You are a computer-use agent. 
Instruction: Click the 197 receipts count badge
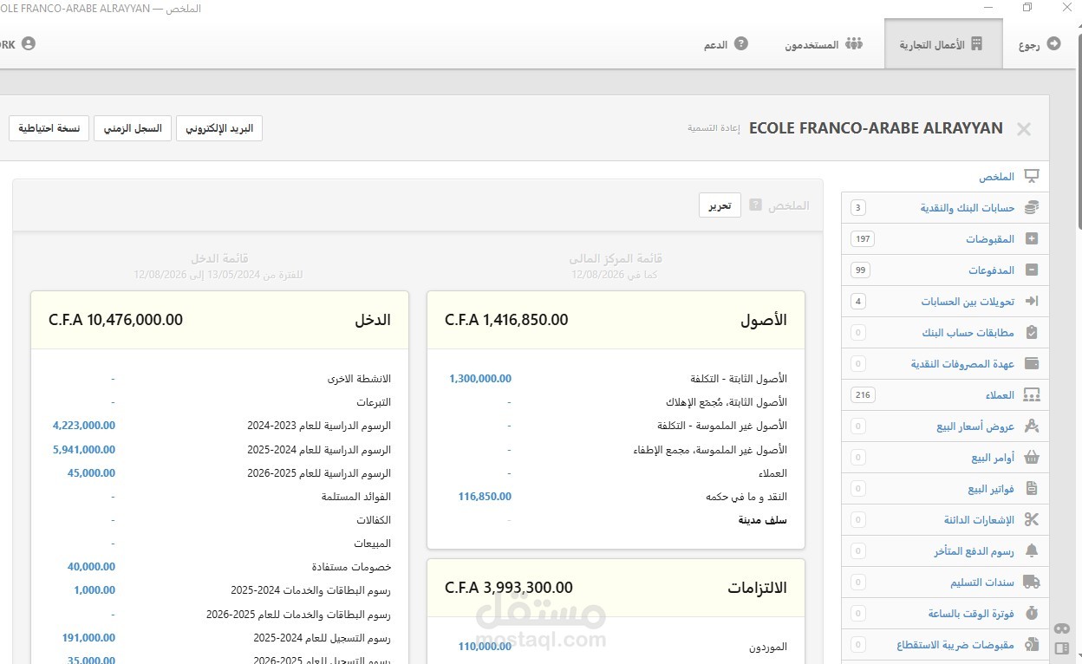[862, 239]
